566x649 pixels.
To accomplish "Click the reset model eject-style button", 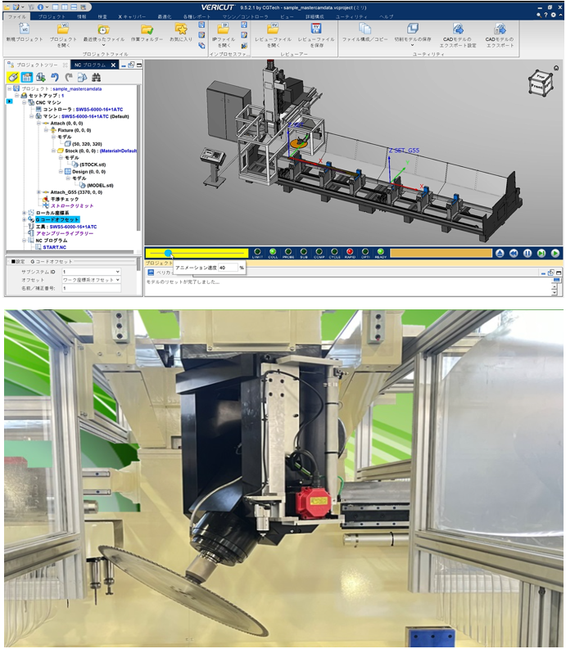I will (500, 254).
